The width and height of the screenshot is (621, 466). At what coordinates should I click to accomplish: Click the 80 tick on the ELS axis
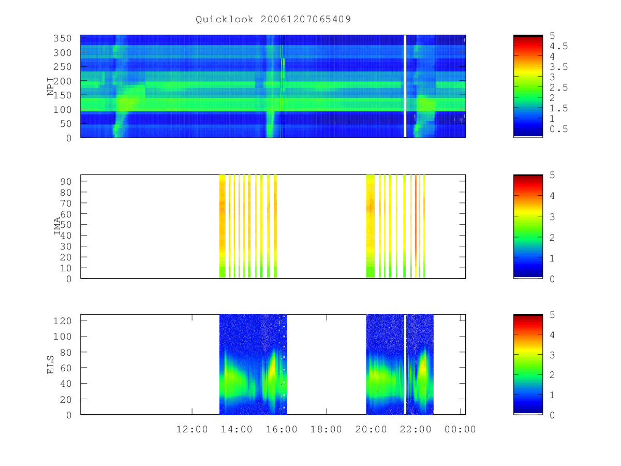[67, 352]
